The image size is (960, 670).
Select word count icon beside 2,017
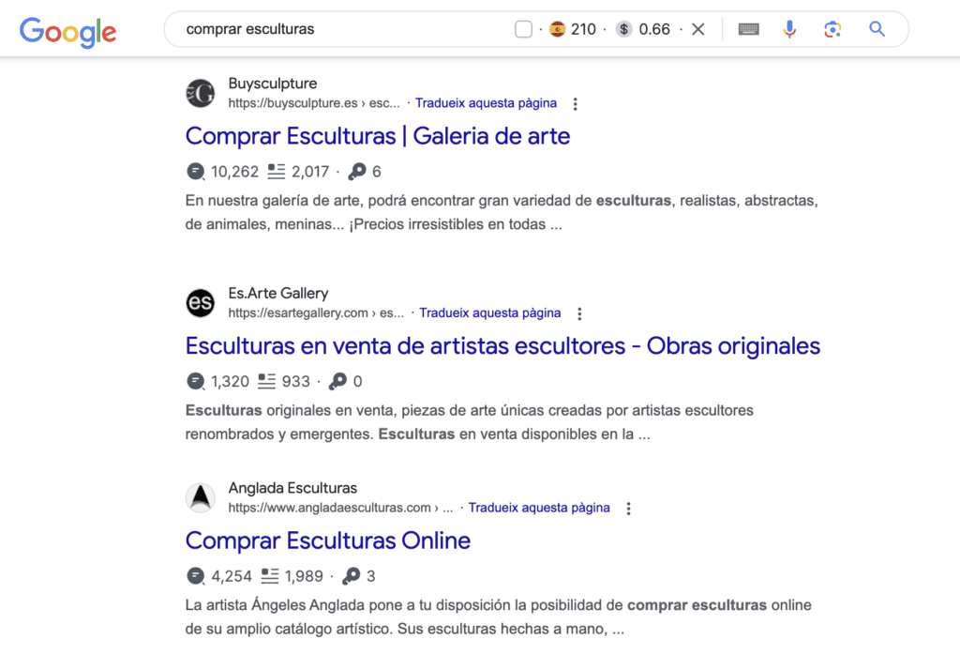[277, 172]
